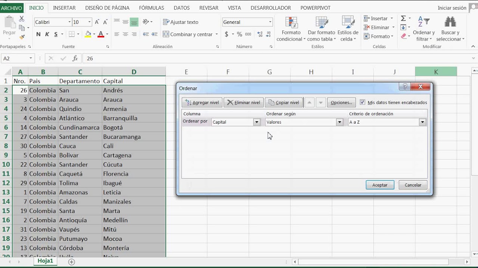Apply Underline formatting (S)
478x268 pixels.
(x=56, y=34)
